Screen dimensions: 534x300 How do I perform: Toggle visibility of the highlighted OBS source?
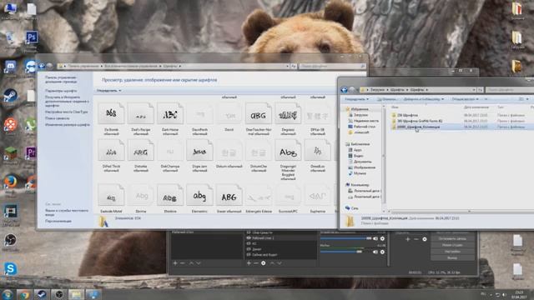point(249,238)
